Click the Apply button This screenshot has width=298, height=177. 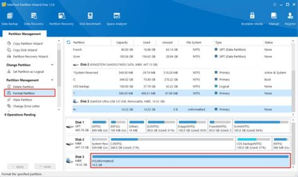pyautogui.click(x=18, y=167)
